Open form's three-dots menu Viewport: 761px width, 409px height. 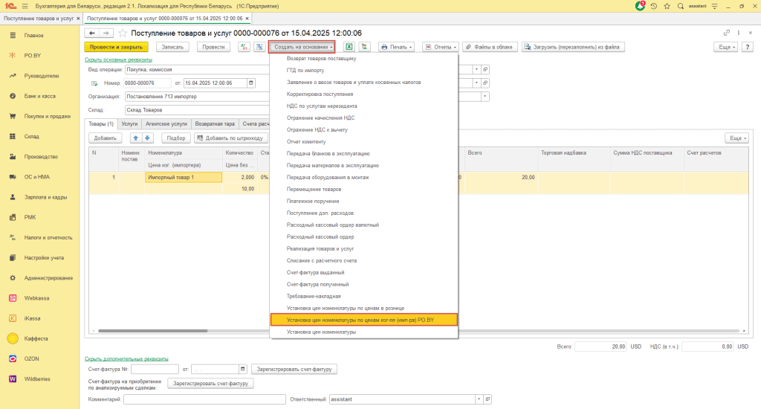click(x=739, y=33)
